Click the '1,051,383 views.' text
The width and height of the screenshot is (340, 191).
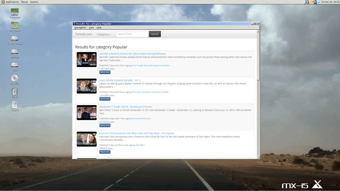click(107, 69)
